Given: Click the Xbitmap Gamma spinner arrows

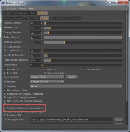Looking at the screenshot, I should coord(42,43).
